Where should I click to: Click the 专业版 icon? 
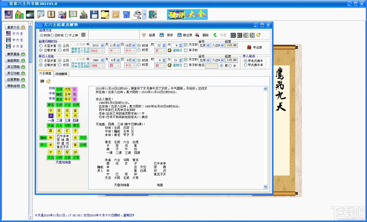pyautogui.click(x=255, y=47)
